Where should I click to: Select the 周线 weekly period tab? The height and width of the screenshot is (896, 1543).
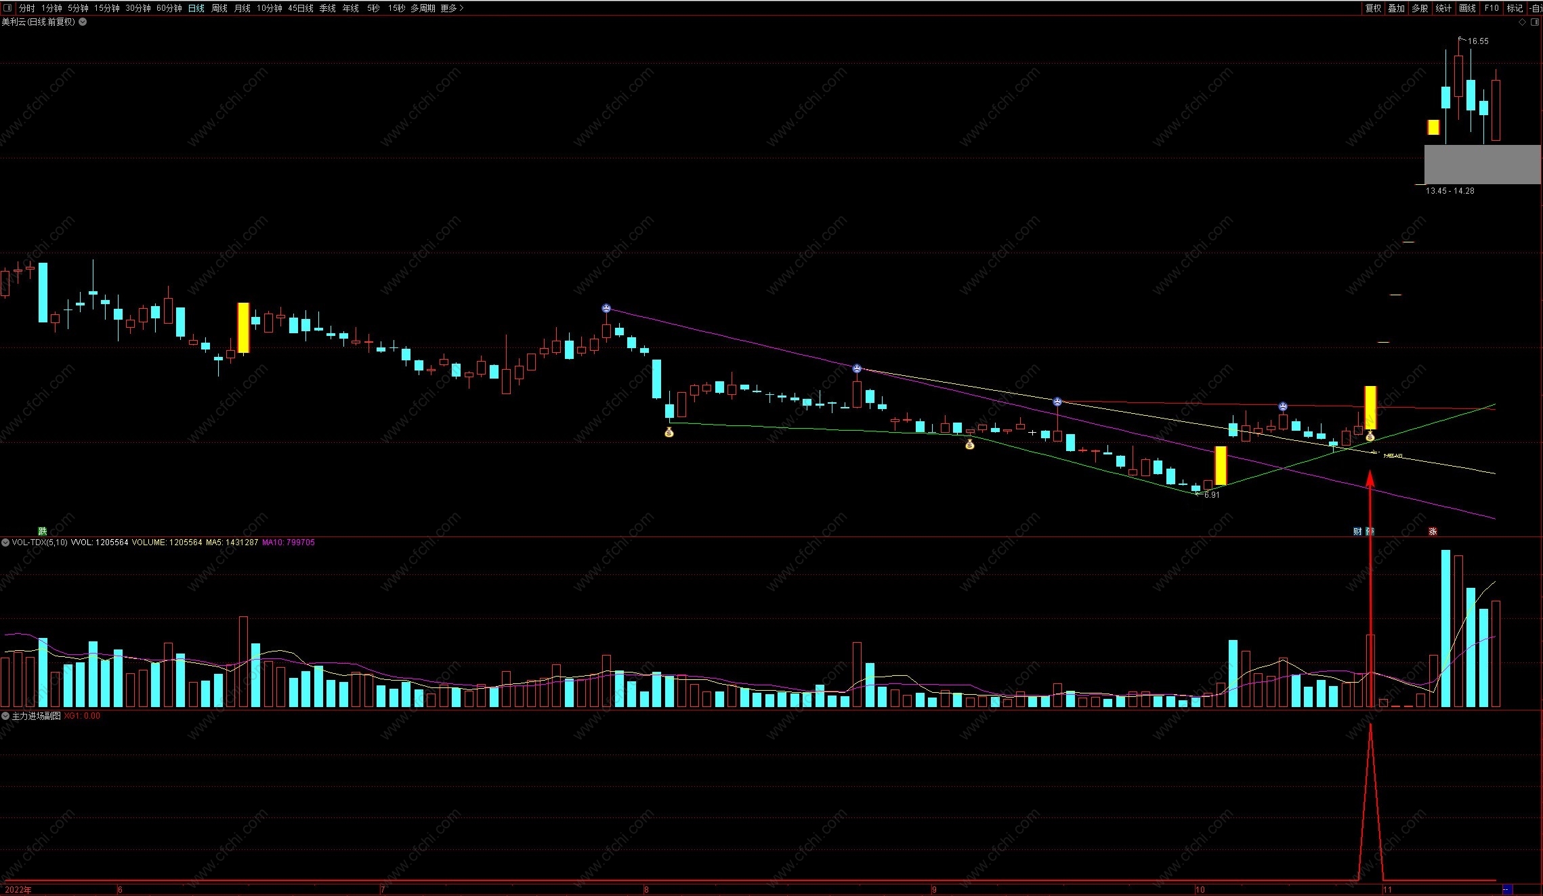click(x=219, y=8)
